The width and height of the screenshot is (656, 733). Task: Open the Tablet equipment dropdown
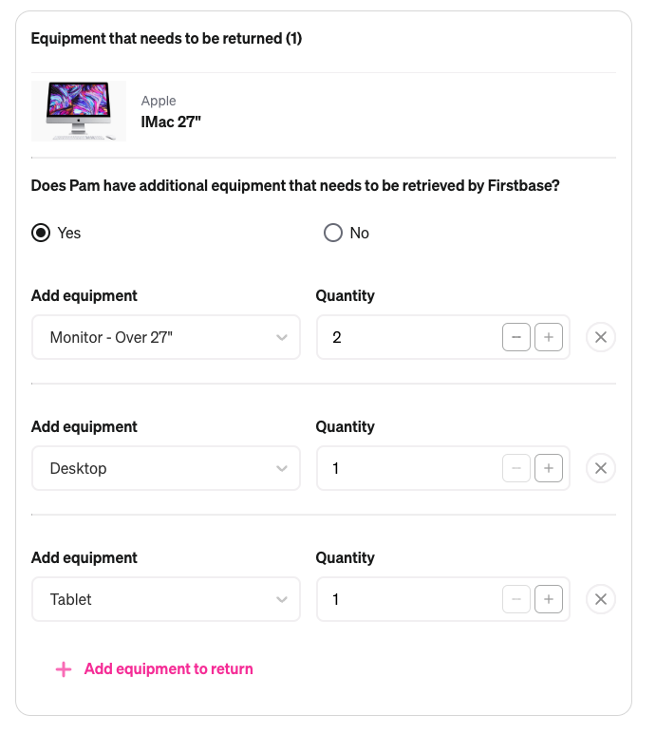[166, 599]
